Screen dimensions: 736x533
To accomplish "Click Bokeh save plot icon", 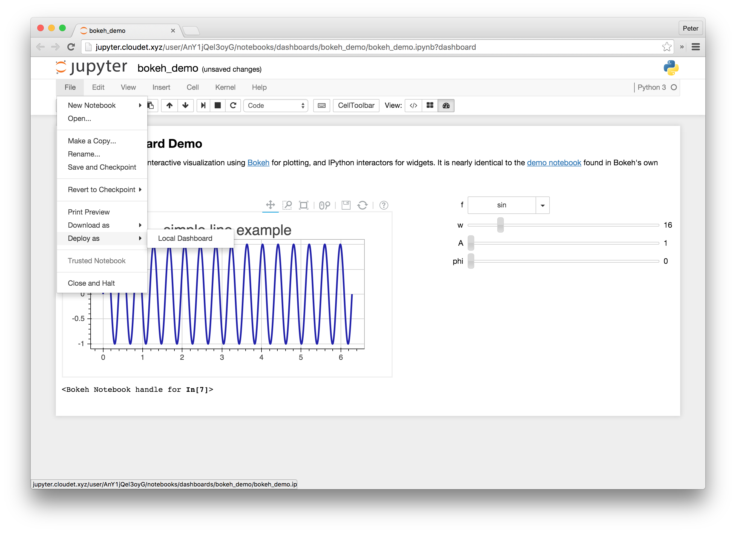I will pos(346,205).
